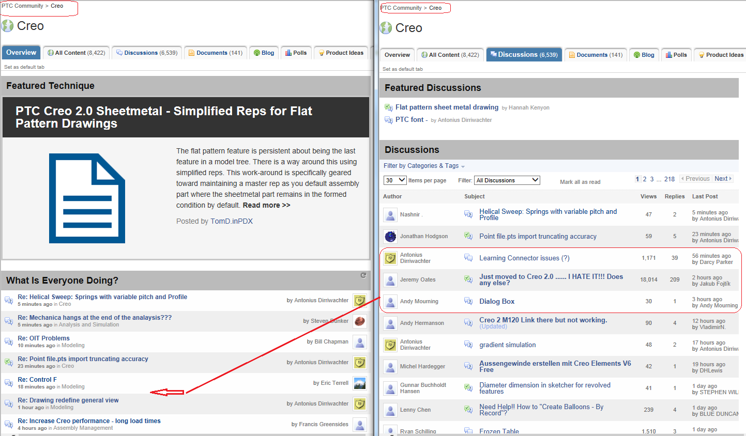The image size is (746, 436).
Task: Switch to Polls tab in left window
Action: (296, 53)
